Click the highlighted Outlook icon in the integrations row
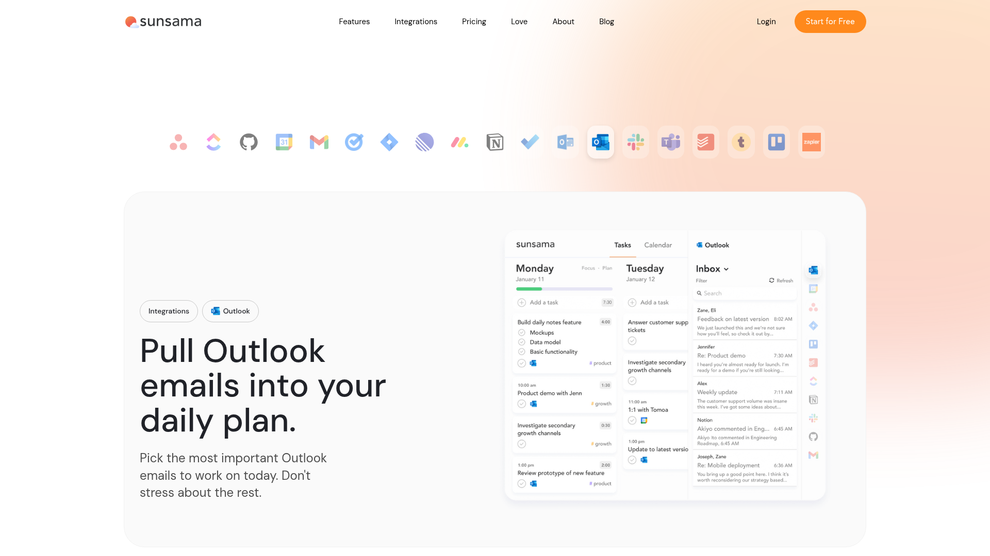 coord(601,142)
